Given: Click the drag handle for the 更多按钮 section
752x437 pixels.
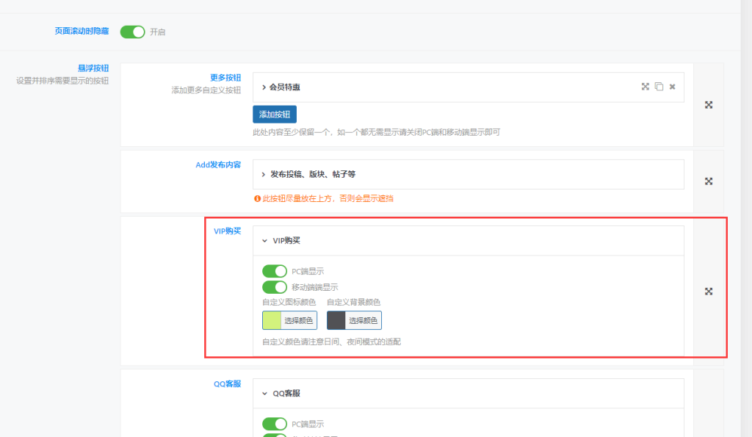Looking at the screenshot, I should [708, 104].
